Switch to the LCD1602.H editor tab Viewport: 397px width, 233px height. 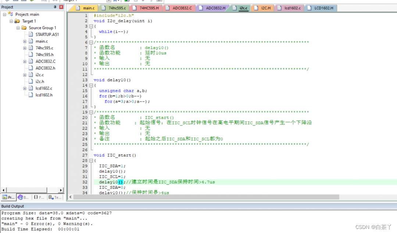pos(323,8)
